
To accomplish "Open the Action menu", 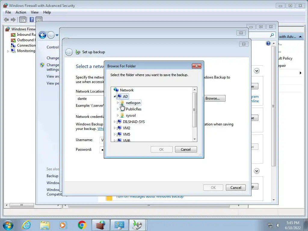I will tap(21, 12).
